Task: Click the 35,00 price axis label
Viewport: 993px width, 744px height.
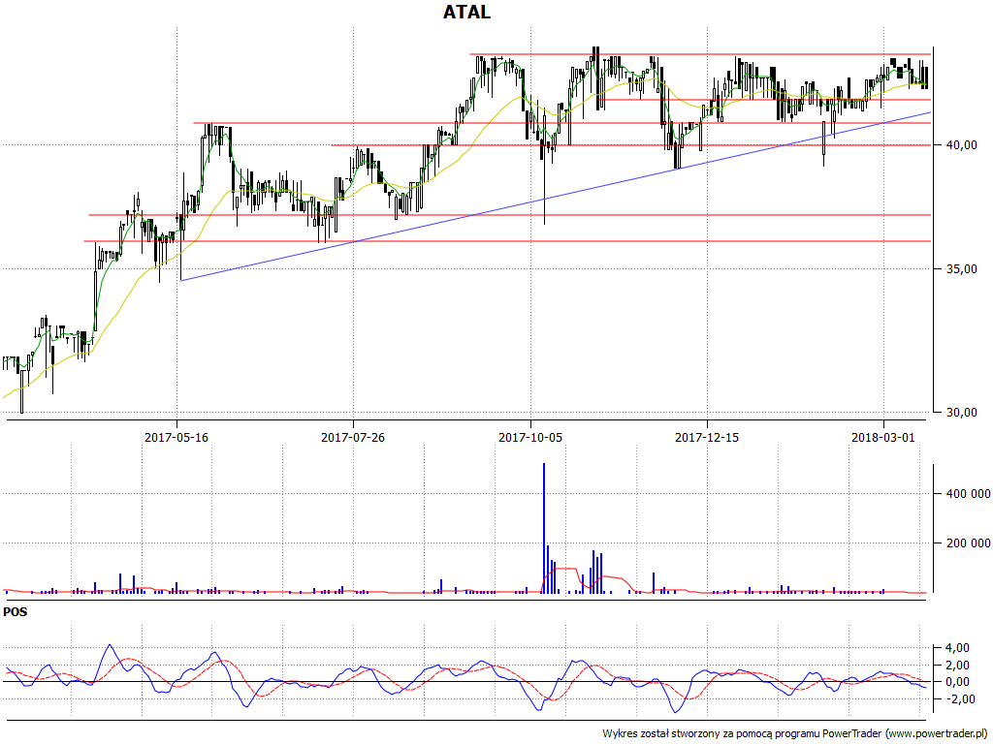Action: coord(961,269)
